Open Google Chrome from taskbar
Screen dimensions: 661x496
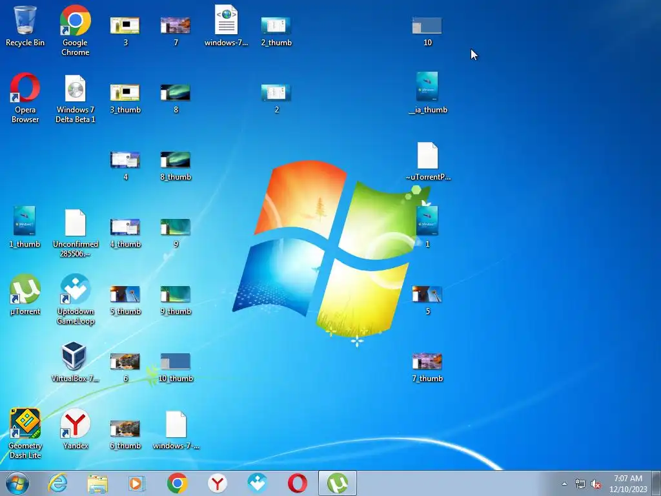177,483
